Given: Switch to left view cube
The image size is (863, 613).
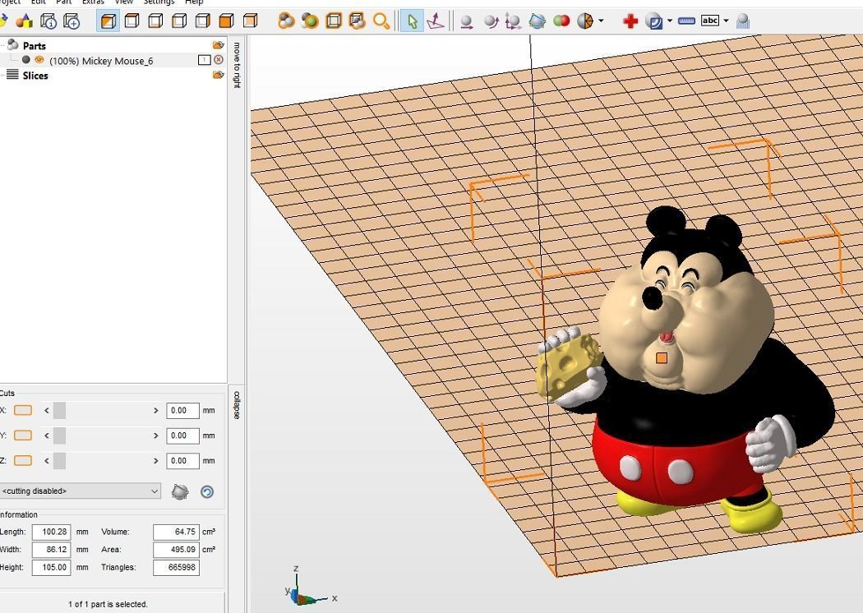Looking at the screenshot, I should [179, 21].
